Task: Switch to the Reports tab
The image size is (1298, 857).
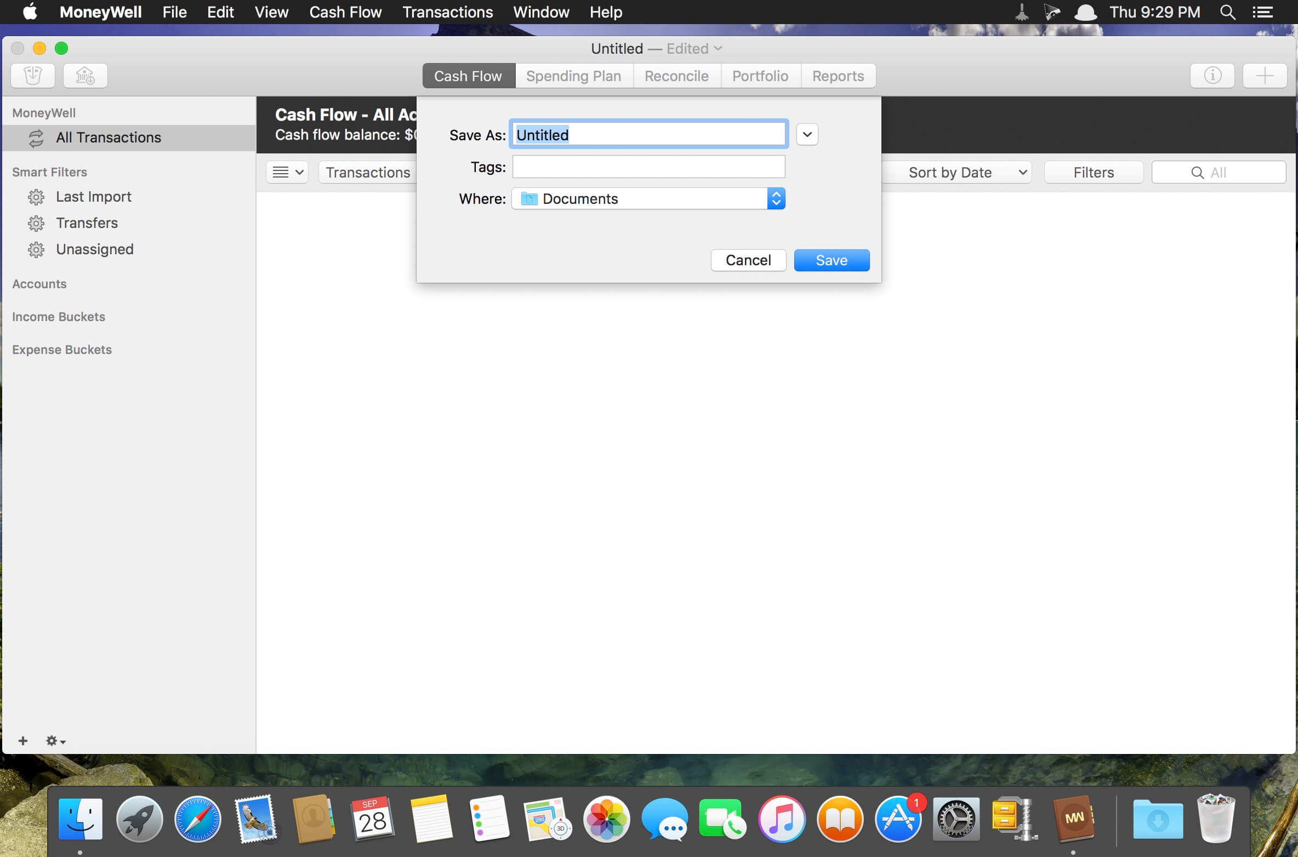Action: tap(838, 76)
